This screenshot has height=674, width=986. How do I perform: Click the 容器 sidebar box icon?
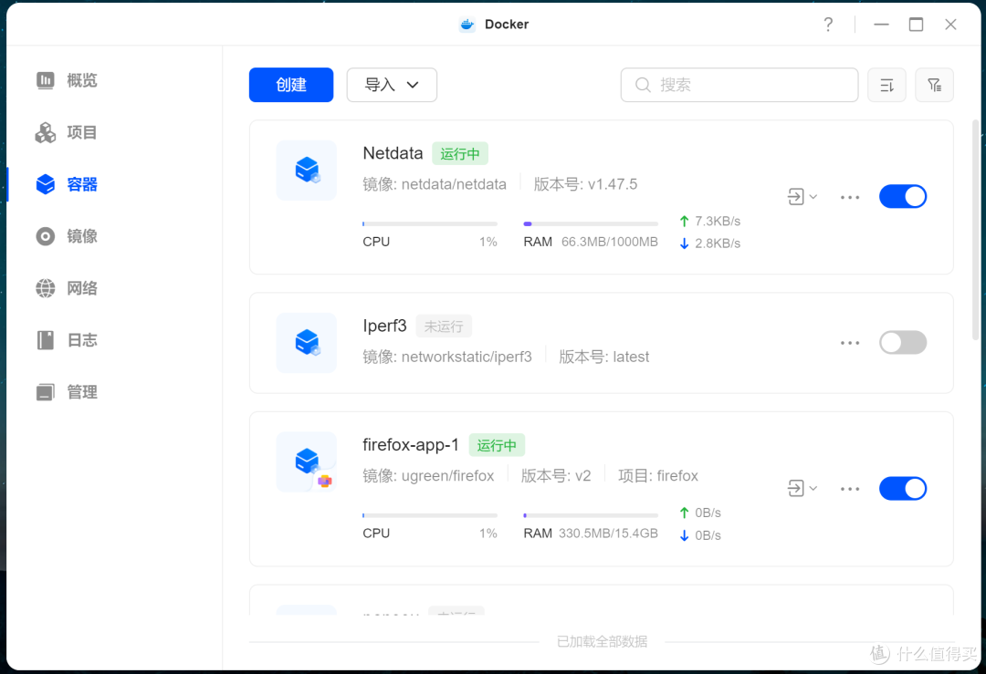click(46, 184)
